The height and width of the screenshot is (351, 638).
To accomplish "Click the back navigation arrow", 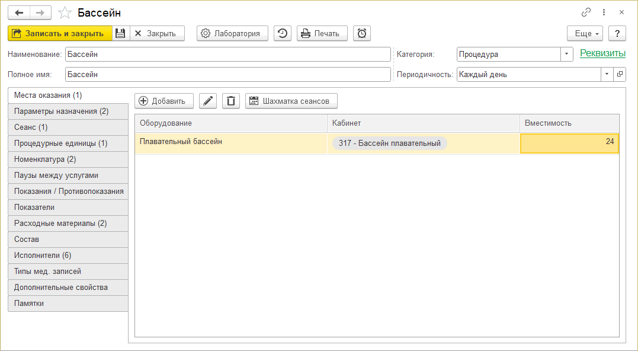I will click(x=19, y=12).
